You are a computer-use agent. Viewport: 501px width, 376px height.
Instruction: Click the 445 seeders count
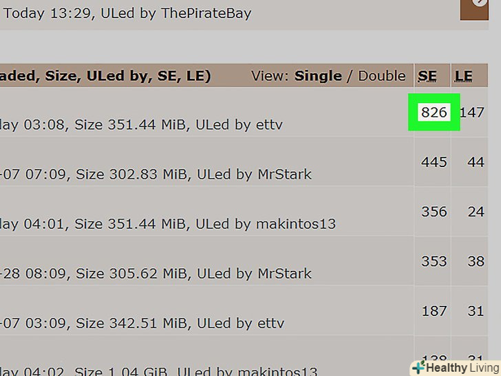pos(434,162)
